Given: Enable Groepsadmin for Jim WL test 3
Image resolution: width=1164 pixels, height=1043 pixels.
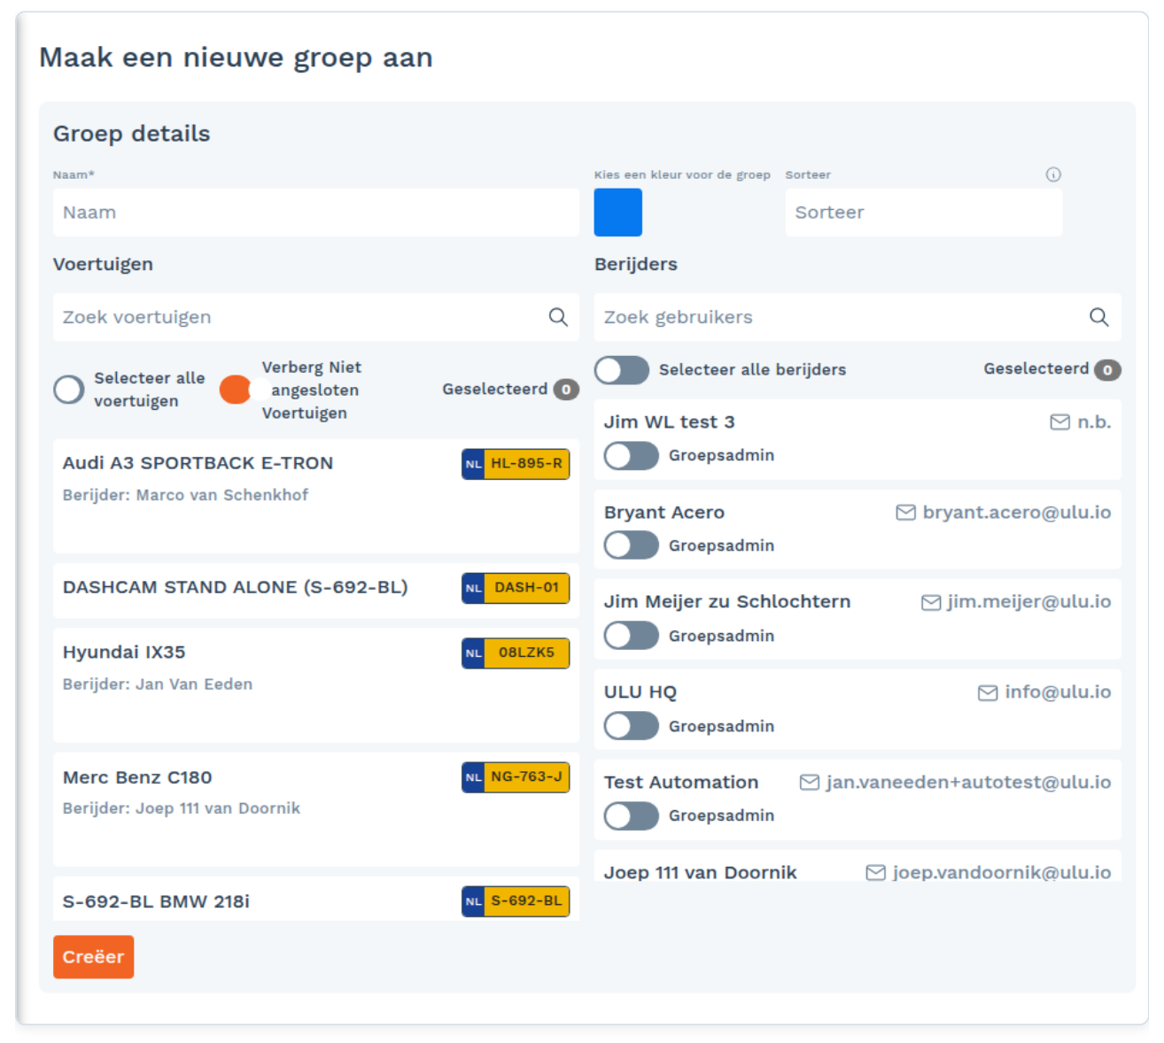Looking at the screenshot, I should click(632, 456).
